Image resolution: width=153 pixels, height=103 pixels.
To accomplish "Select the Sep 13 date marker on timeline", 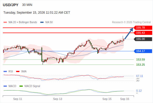I will [x=58, y=99].
